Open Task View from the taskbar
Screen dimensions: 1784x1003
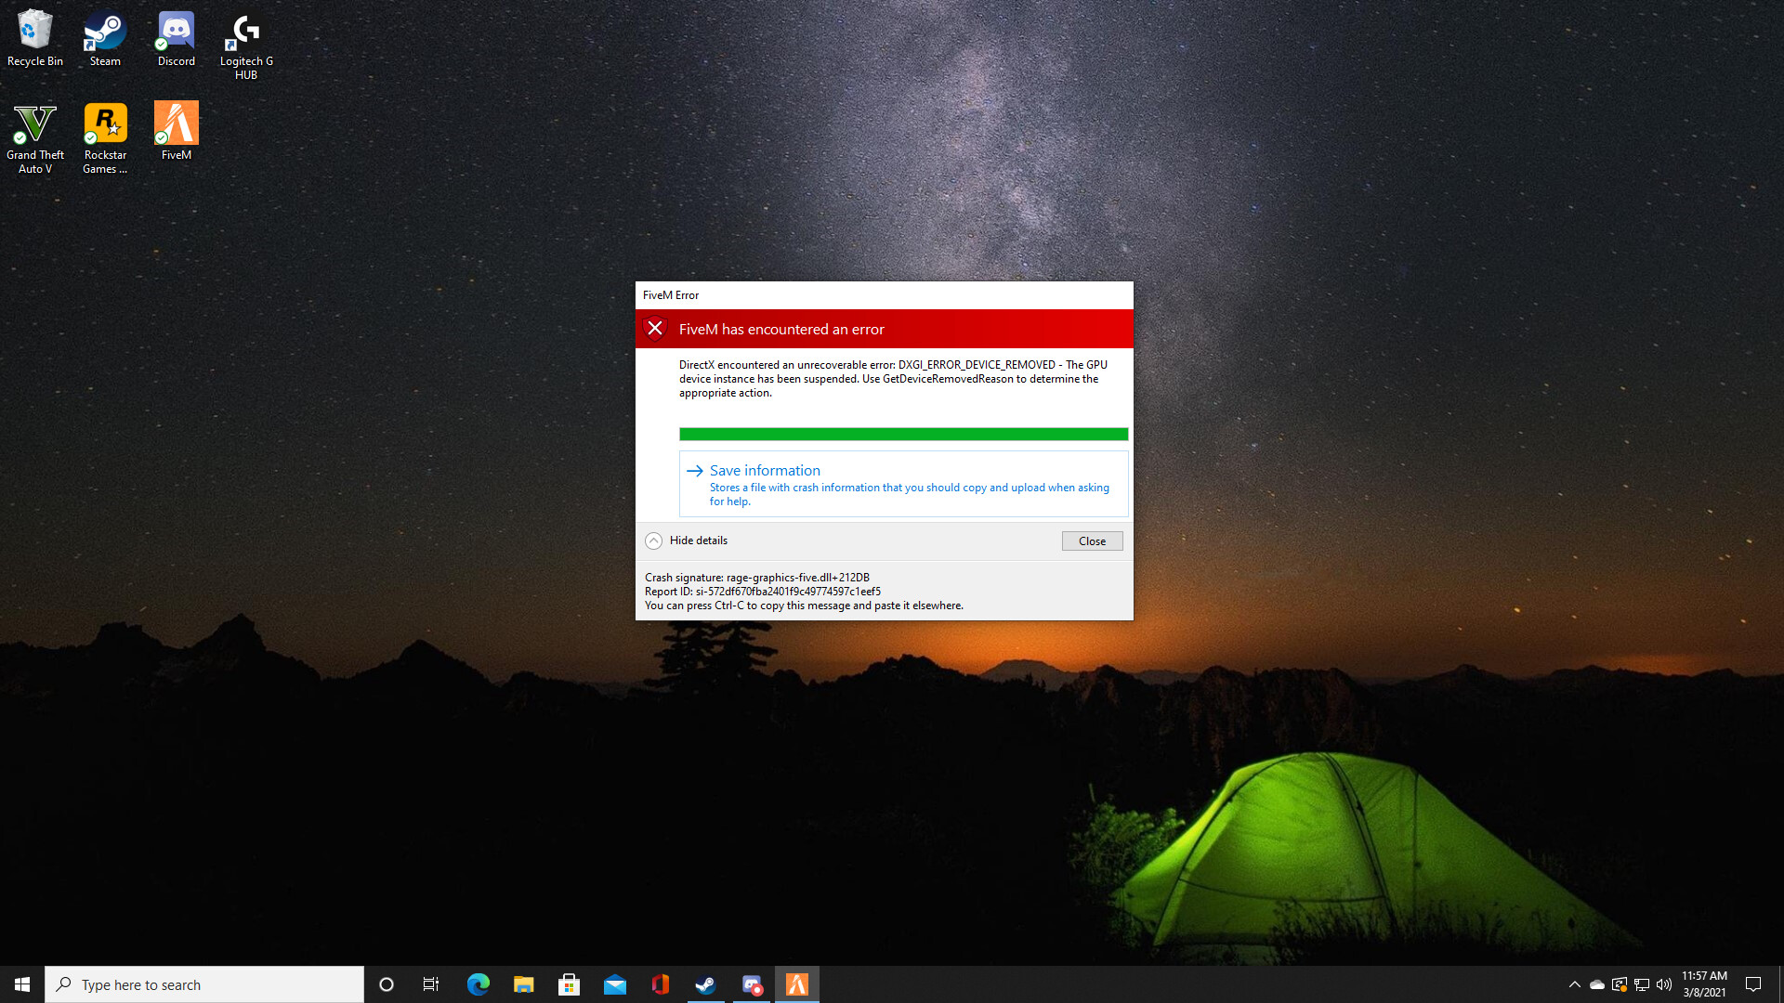(431, 984)
